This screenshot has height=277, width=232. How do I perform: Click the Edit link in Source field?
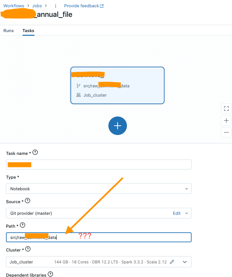[x=177, y=213]
